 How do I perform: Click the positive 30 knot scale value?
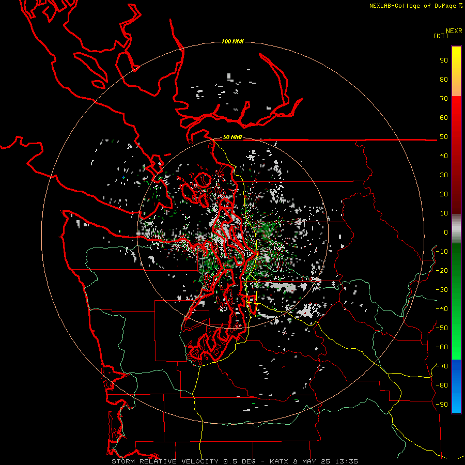point(444,175)
